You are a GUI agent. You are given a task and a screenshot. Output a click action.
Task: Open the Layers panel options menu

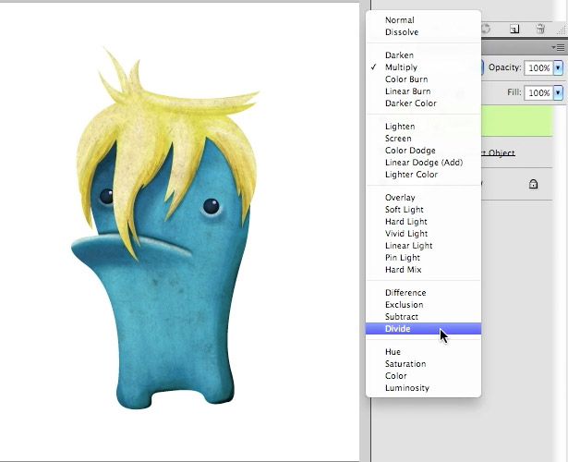click(x=558, y=47)
